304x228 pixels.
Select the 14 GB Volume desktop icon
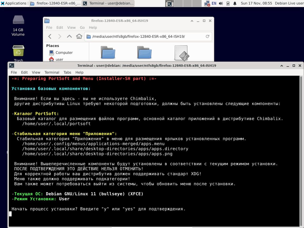coord(18,26)
